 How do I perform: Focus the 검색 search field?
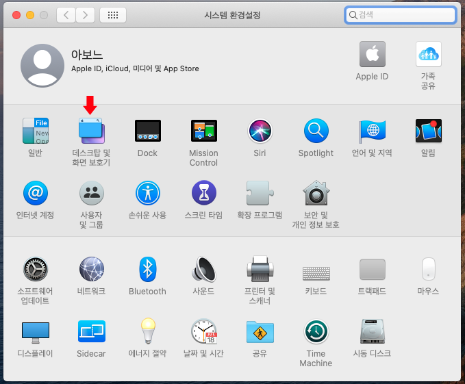(401, 15)
